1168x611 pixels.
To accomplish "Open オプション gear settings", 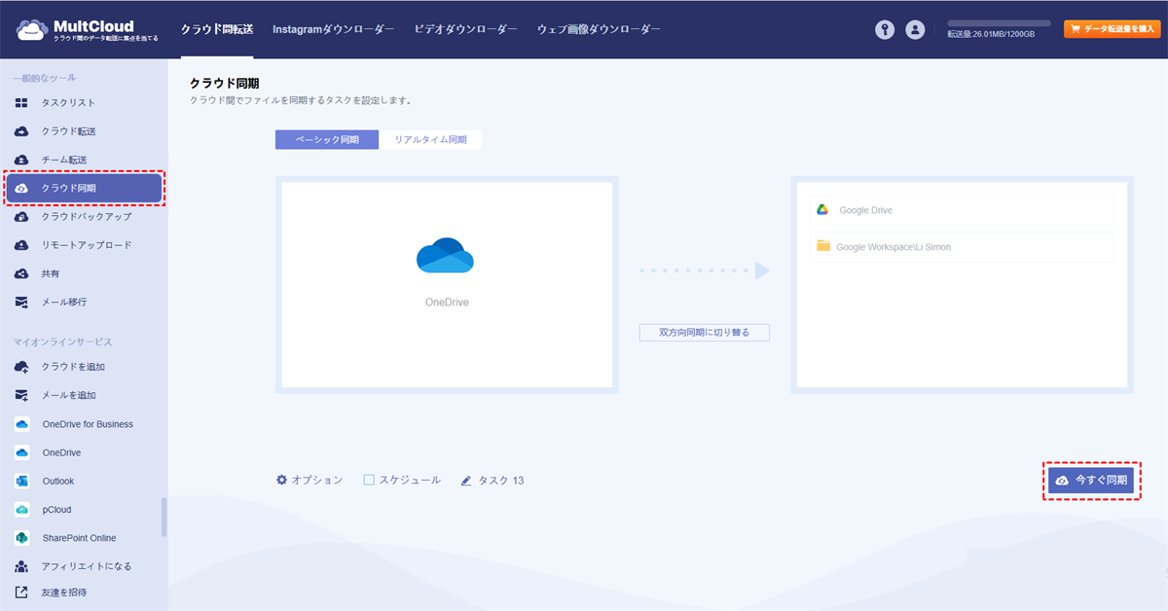I will tap(282, 480).
